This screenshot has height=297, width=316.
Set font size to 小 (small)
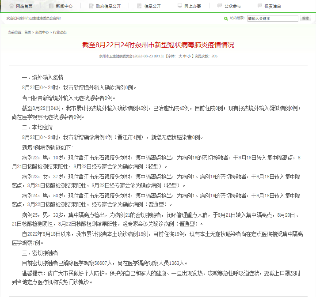(189, 56)
